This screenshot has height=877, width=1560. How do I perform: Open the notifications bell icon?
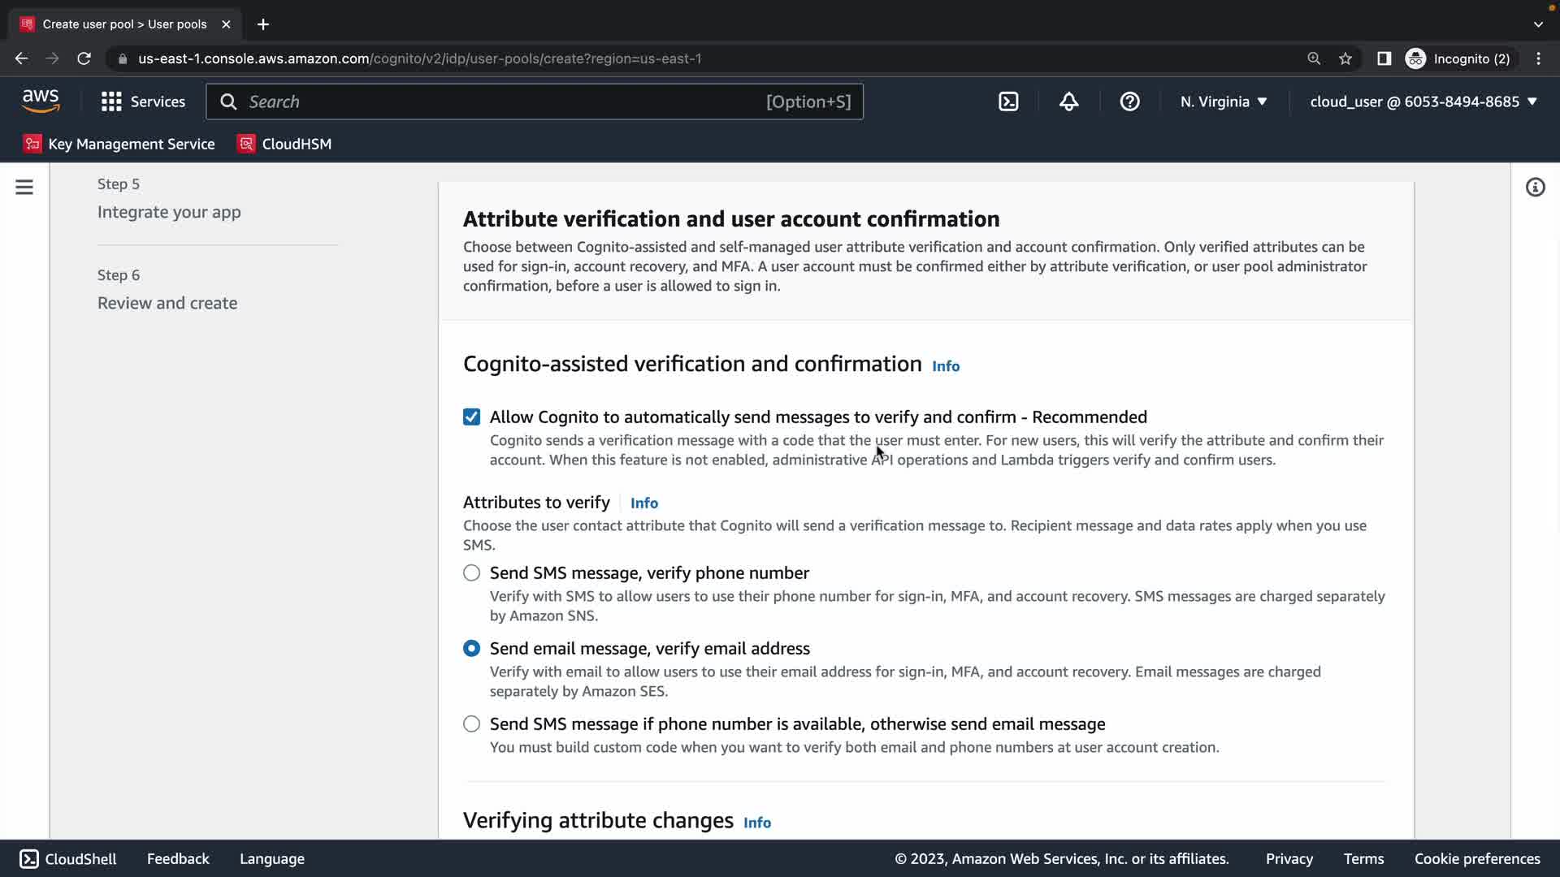point(1068,102)
